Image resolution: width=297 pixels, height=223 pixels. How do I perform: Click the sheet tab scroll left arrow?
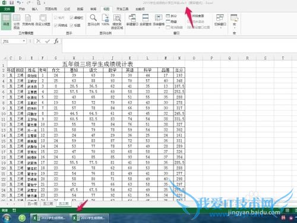(x=8, y=204)
